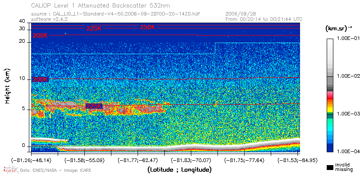Click the "From 00:20:14 to 00:21:44 UTC" text
360x174 pixels.
tap(264, 19)
